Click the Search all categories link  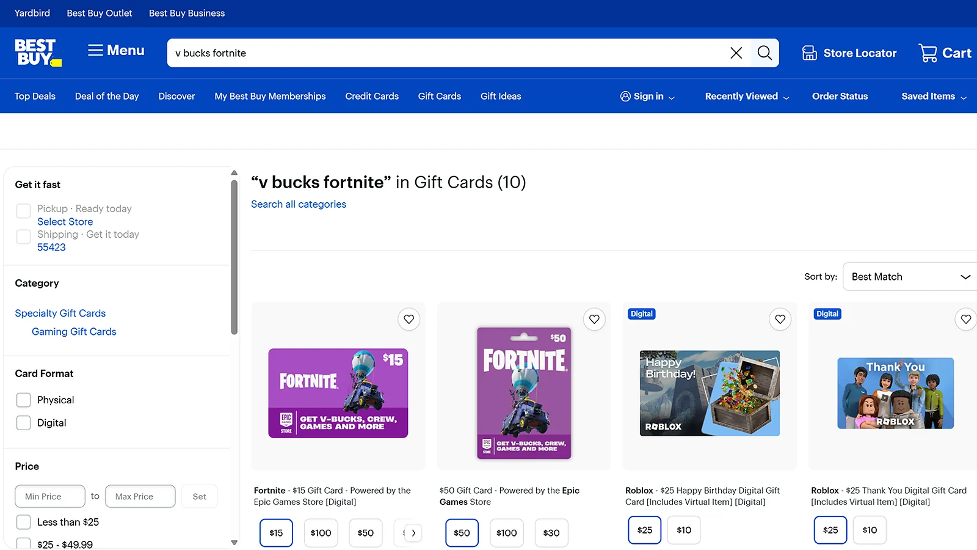point(298,204)
